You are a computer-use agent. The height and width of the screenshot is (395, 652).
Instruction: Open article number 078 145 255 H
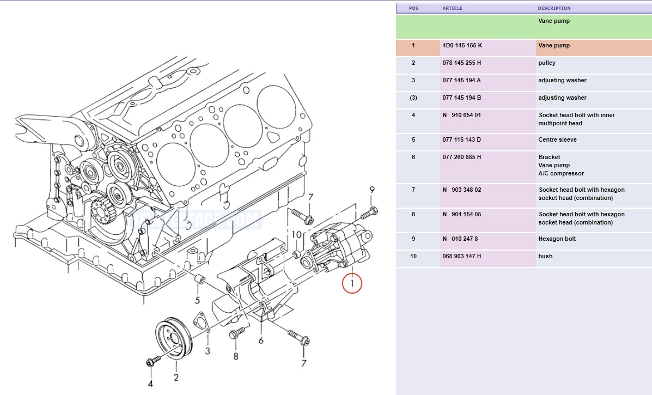(462, 63)
